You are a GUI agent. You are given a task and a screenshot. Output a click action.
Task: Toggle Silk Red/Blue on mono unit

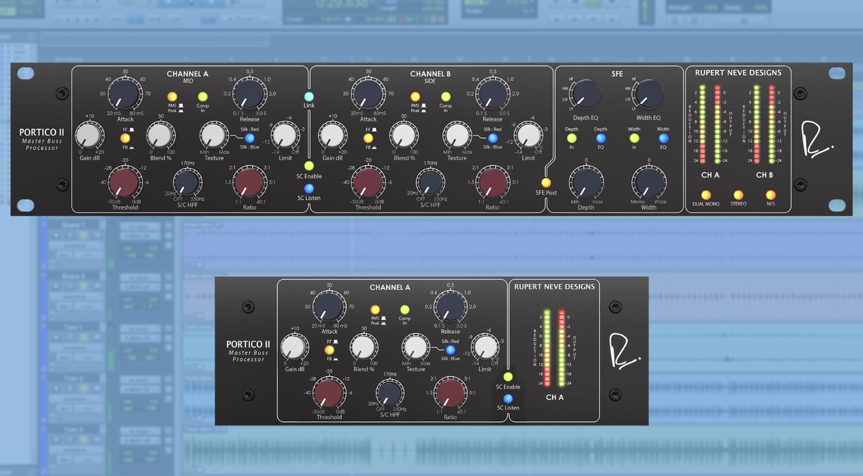pyautogui.click(x=451, y=350)
